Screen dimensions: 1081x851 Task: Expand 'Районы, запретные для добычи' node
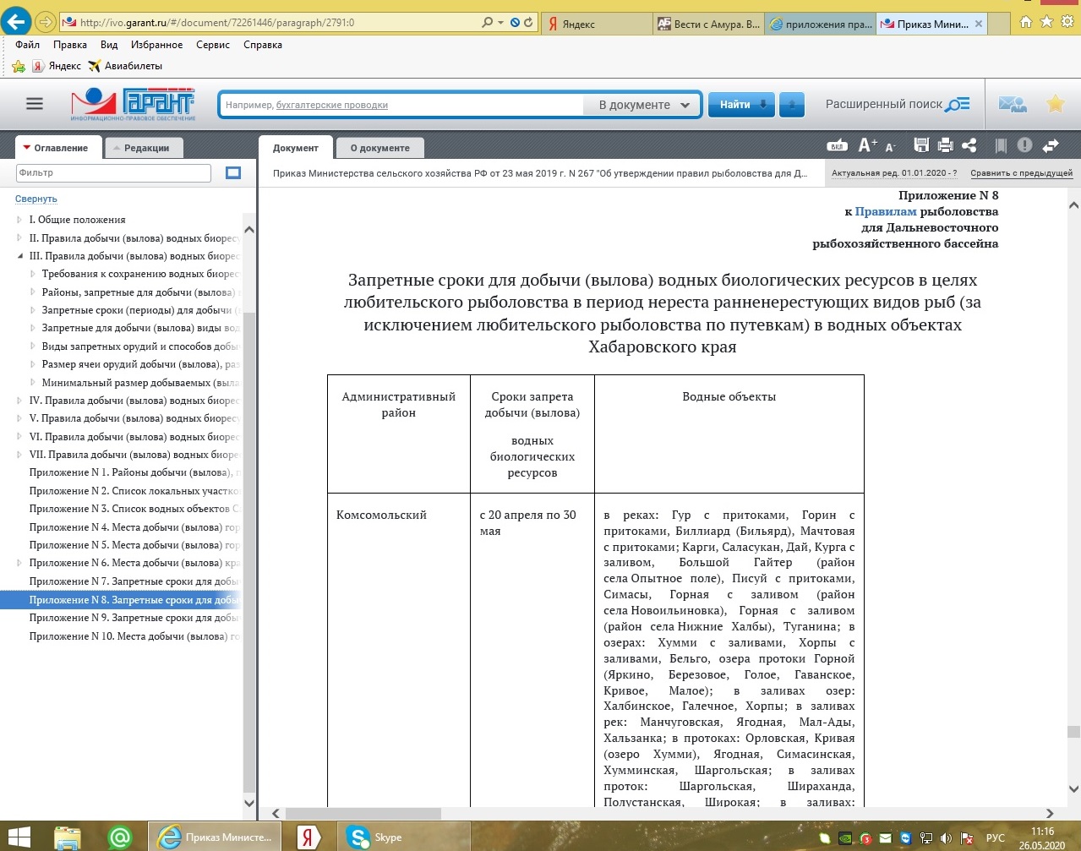[33, 292]
